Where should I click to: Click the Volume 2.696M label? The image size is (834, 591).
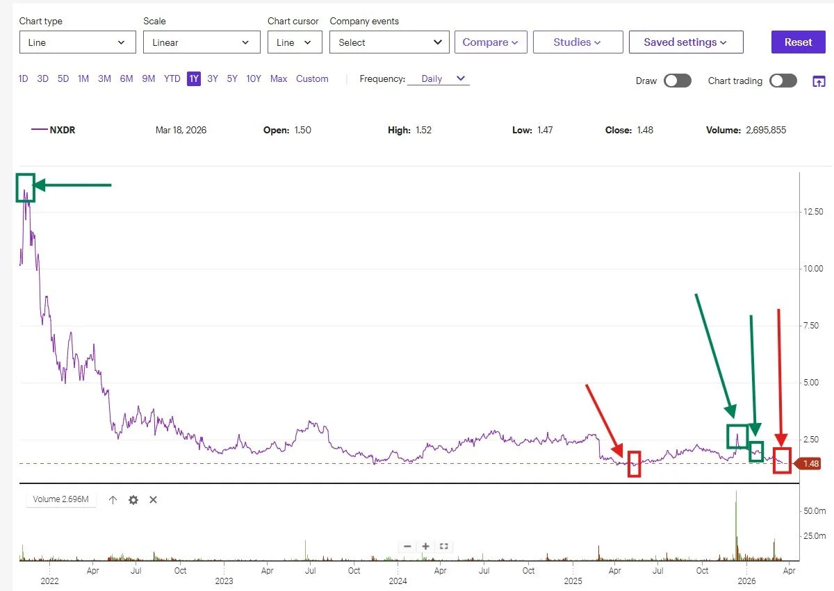61,499
